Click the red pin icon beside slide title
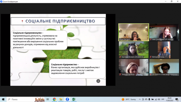The image size is (181, 102). (x=22, y=21)
